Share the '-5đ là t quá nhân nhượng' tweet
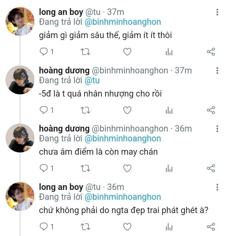 [211, 110]
